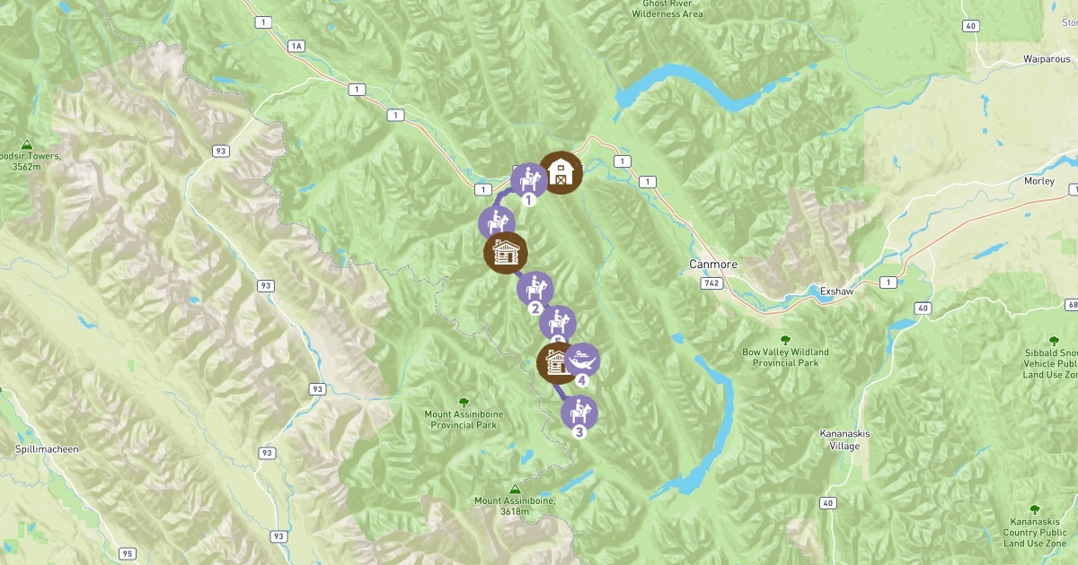Click Bow Valley Wildland Park tree icon
1078x565 pixels.
tap(785, 341)
